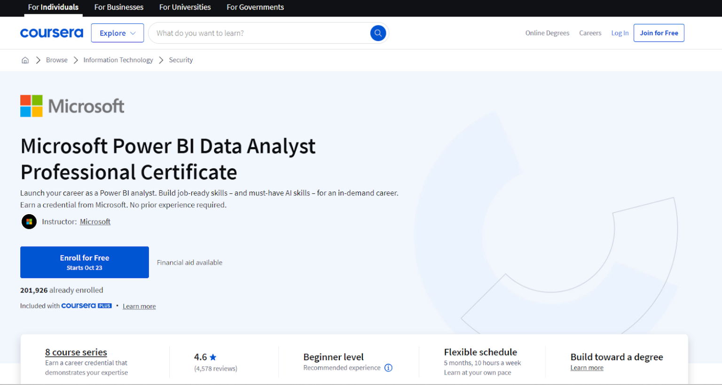Click the Coursera Plus badge
The image size is (722, 385).
pos(86,305)
